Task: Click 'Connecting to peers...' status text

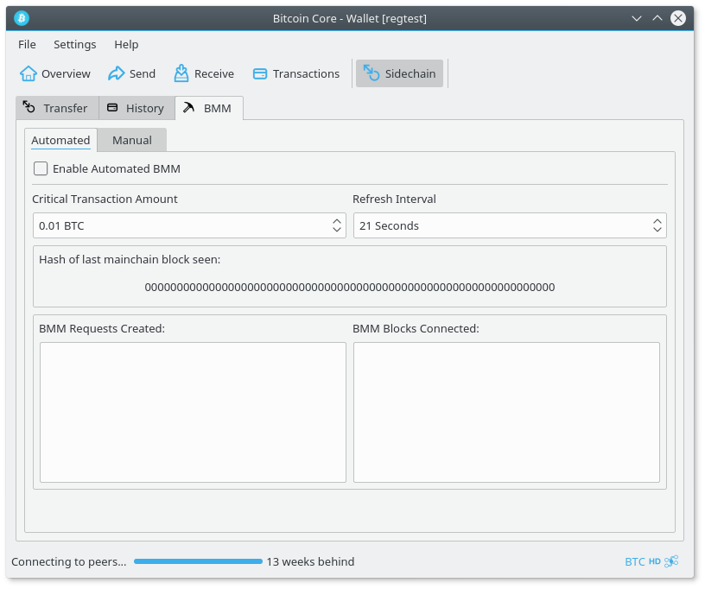Action: point(69,561)
